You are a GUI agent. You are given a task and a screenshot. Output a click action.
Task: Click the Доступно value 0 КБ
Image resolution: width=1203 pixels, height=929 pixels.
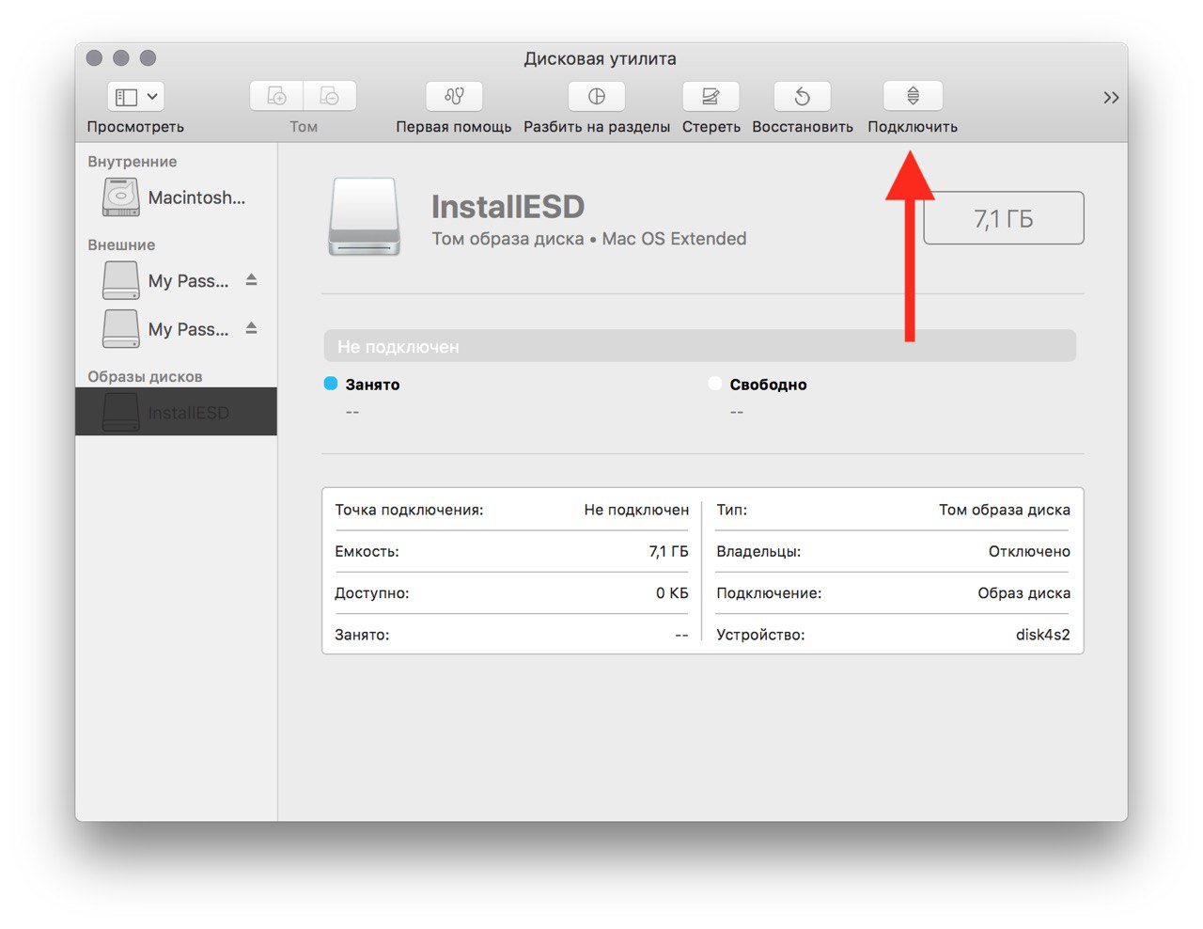tap(672, 593)
